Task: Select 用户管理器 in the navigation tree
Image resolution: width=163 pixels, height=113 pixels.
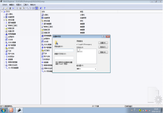Action: point(12,45)
